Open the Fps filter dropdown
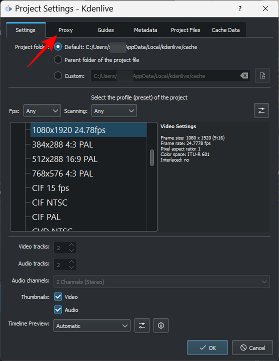Image resolution: width=279 pixels, height=361 pixels. tap(42, 110)
